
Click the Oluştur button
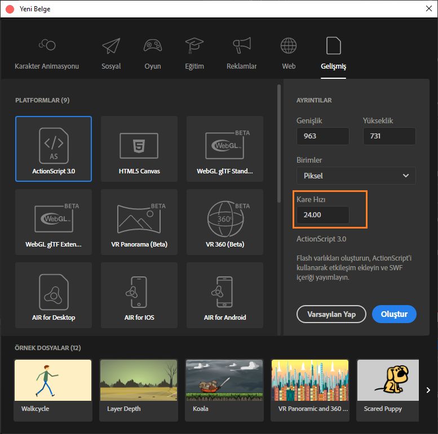[394, 314]
